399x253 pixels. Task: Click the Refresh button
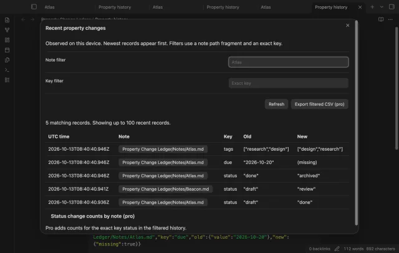tap(276, 104)
